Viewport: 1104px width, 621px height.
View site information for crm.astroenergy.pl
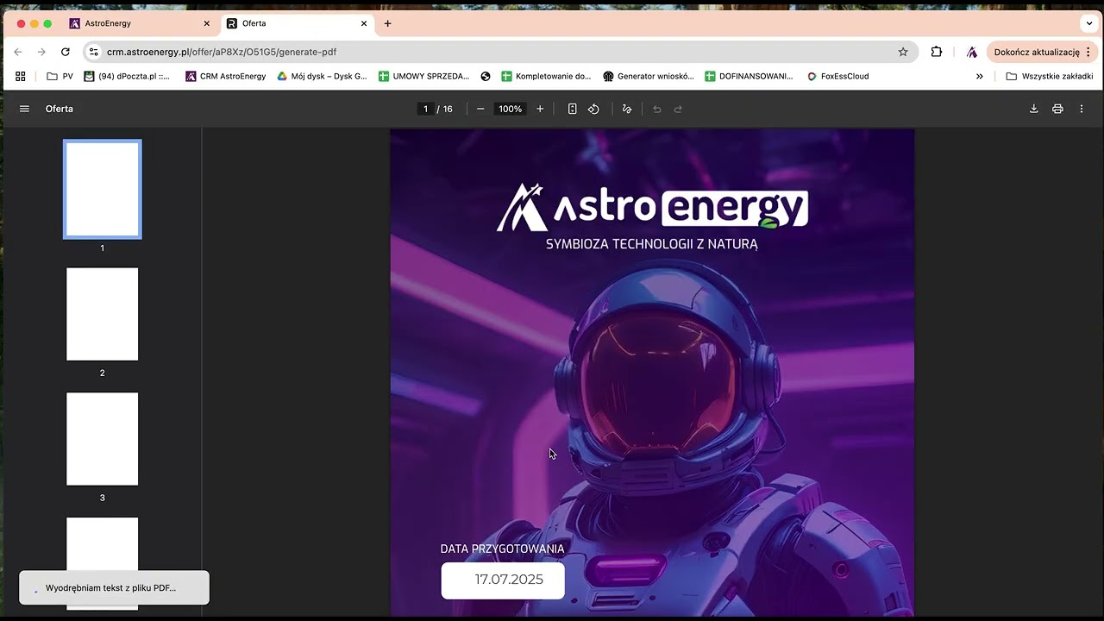(94, 52)
